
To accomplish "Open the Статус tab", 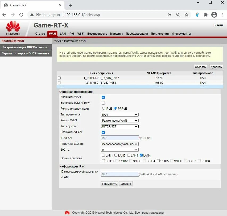I will [40, 34].
